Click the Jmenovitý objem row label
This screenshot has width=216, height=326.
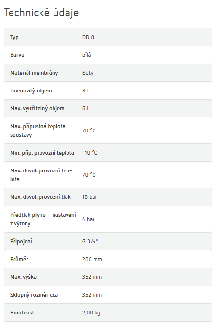pos(31,91)
